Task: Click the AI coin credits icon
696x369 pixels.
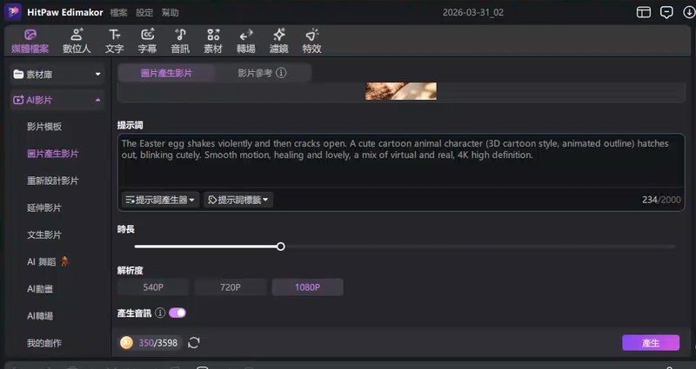Action: 126,342
